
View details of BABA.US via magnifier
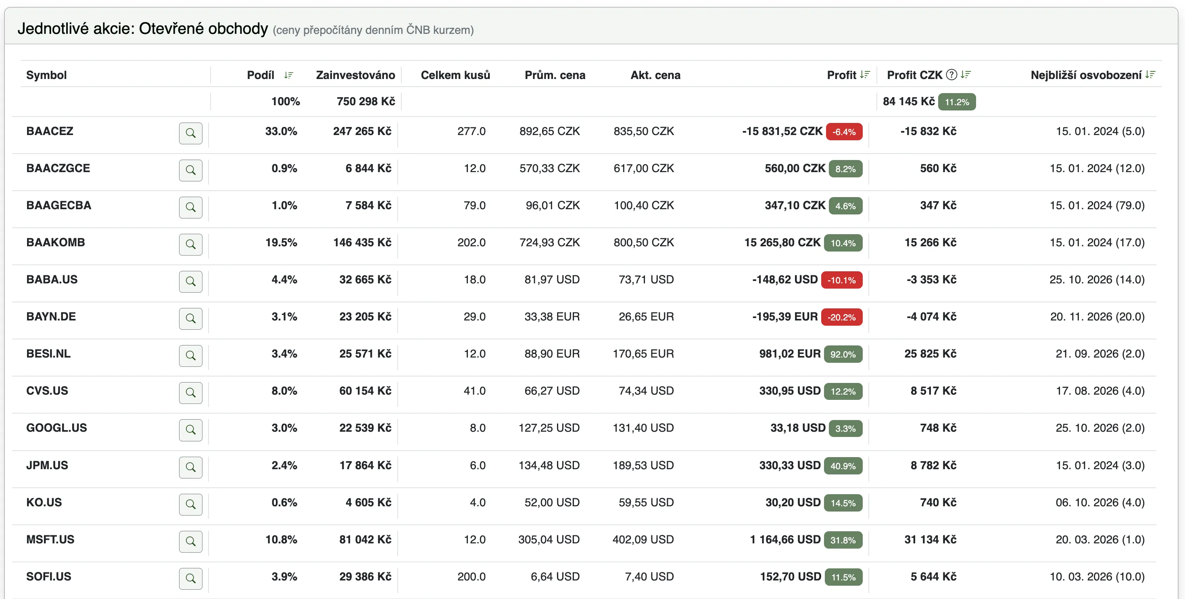(190, 282)
